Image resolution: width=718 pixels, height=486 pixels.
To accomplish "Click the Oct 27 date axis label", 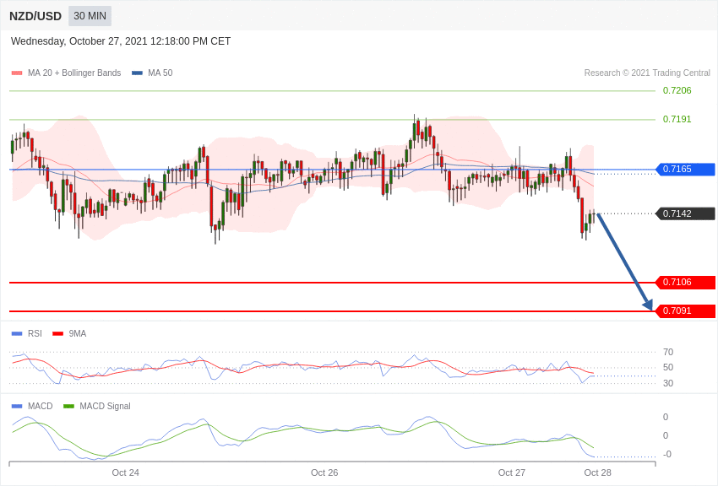I will click(512, 472).
